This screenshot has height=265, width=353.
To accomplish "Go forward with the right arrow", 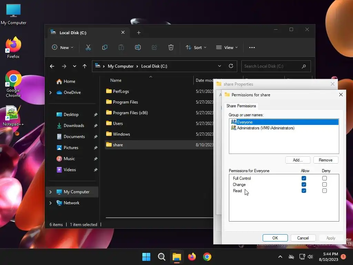I will coord(64,66).
